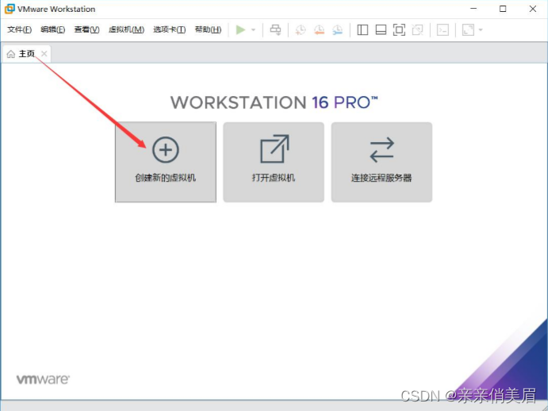
Task: Click Send Ctrl+Alt+Del toolbar icon
Action: 275,29
